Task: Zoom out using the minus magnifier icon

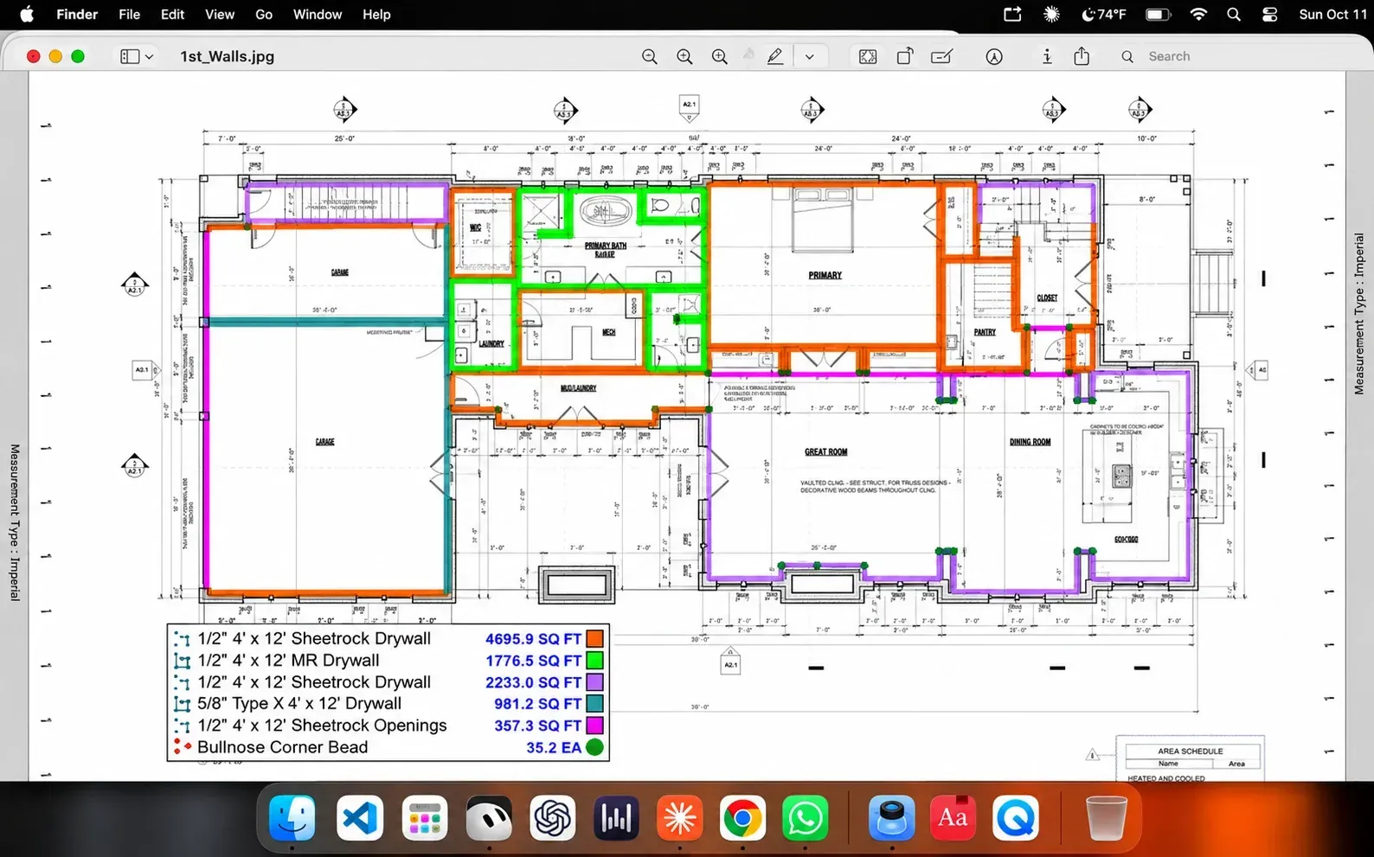Action: click(650, 56)
